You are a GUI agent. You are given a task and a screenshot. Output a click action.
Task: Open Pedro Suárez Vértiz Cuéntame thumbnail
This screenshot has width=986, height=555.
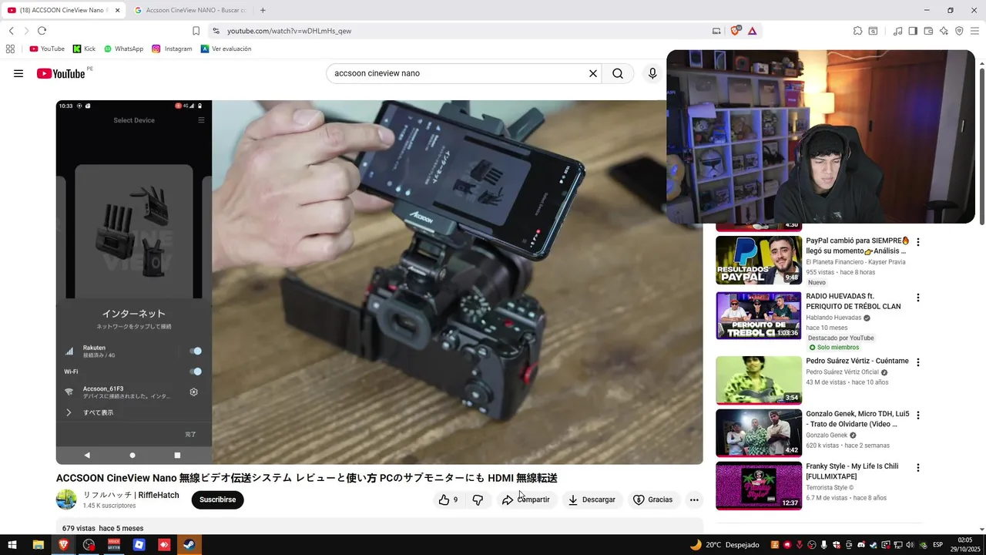coord(759,380)
